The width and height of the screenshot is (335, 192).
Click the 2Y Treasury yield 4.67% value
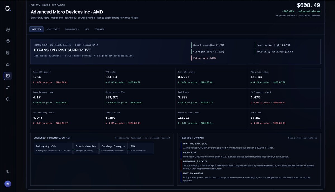coord(255,97)
